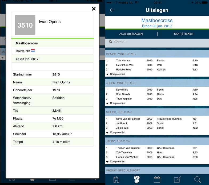Select Thijmen van Wijchen result row
The width and height of the screenshot is (209, 185).
[x=157, y=148]
